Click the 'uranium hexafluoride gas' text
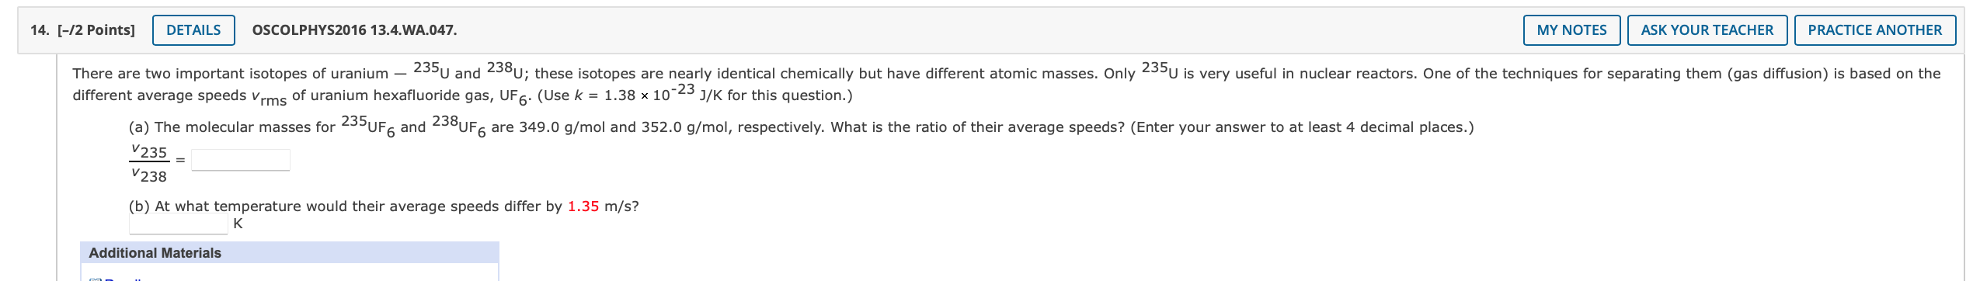 [x=403, y=95]
